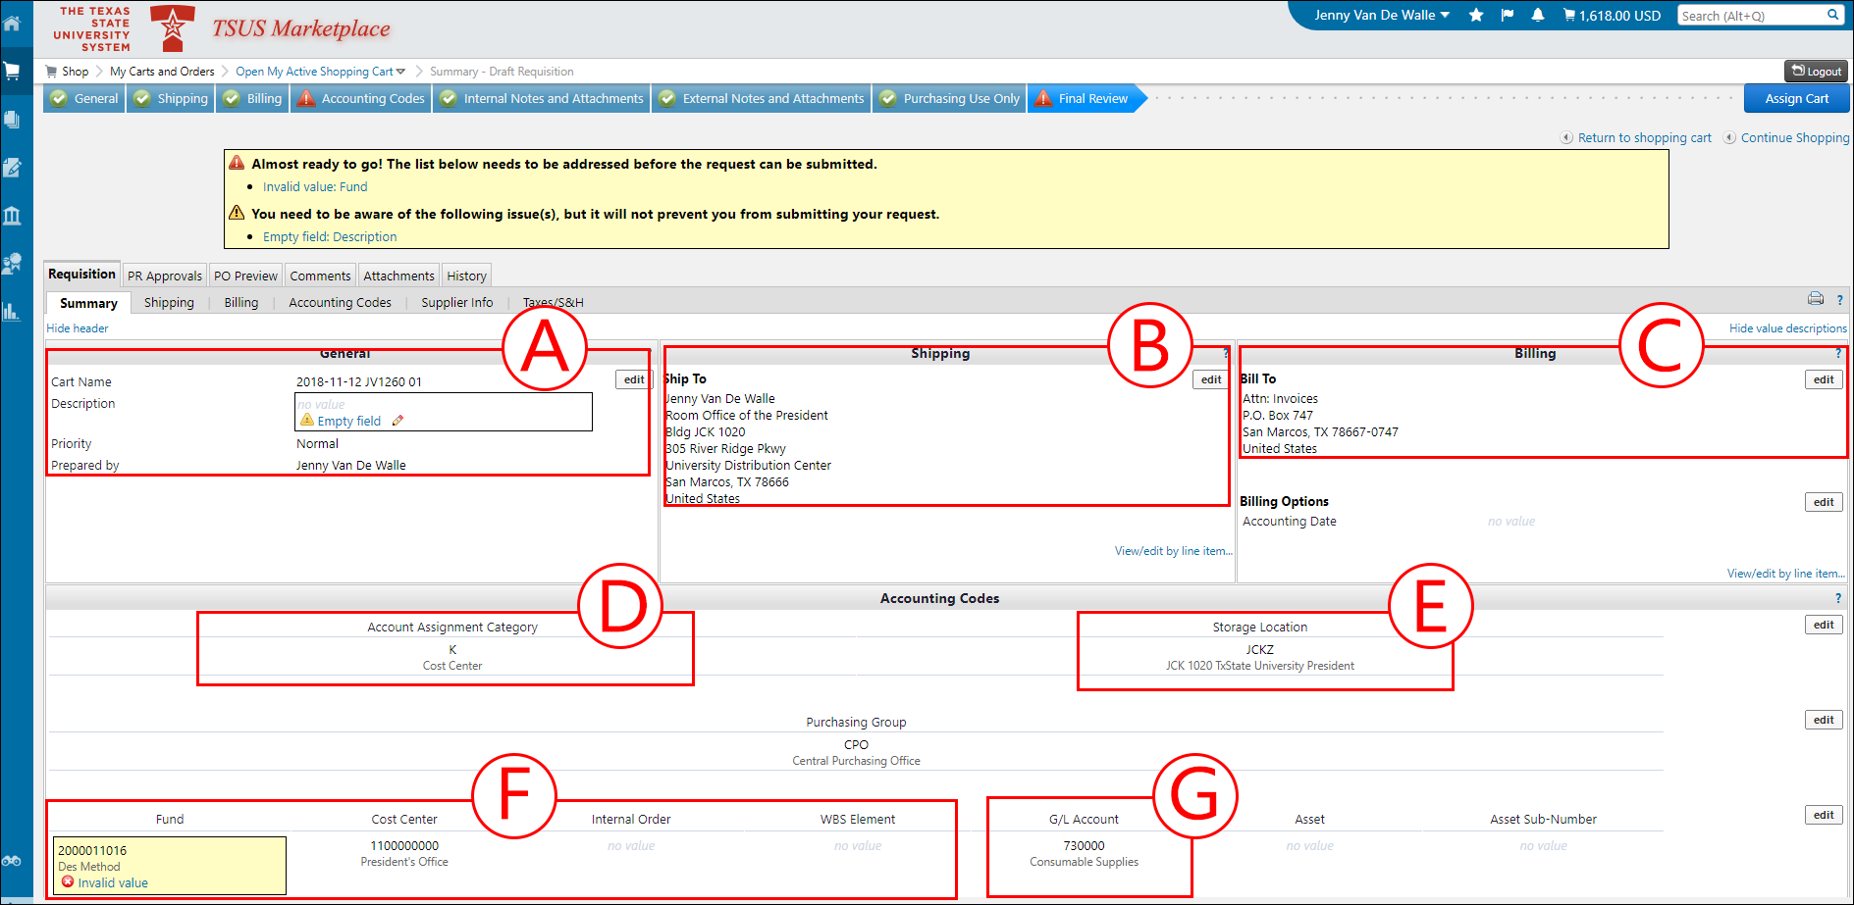This screenshot has width=1854, height=905.
Task: Go to the Shipping step in progress bar
Action: tap(171, 98)
